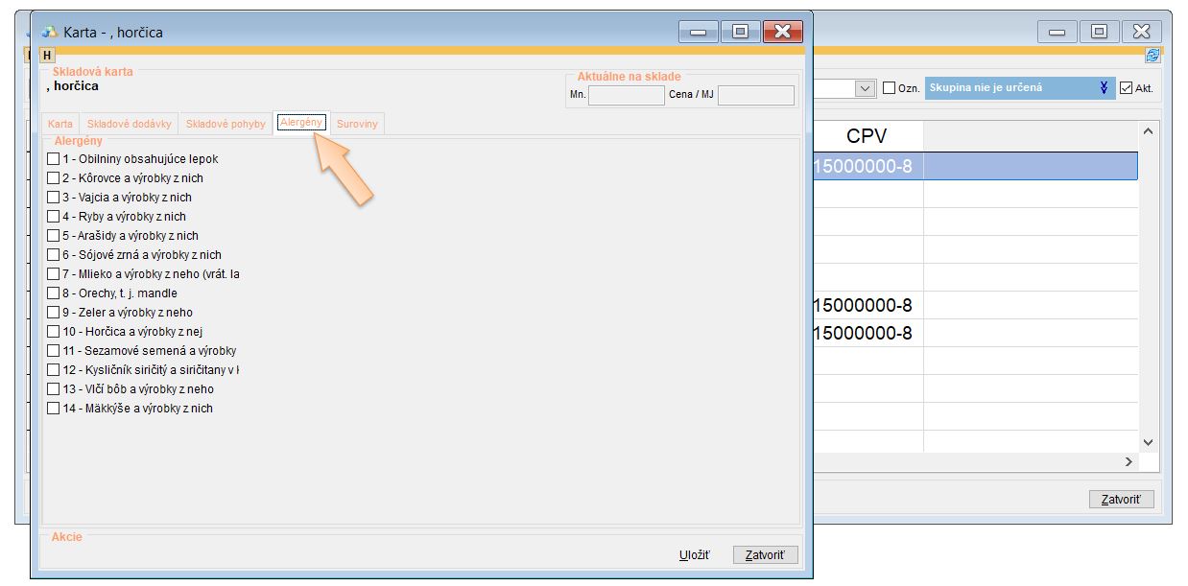Expand the 'Skupina nie je určená' dropdown
The image size is (1188, 586).
[x=1104, y=88]
